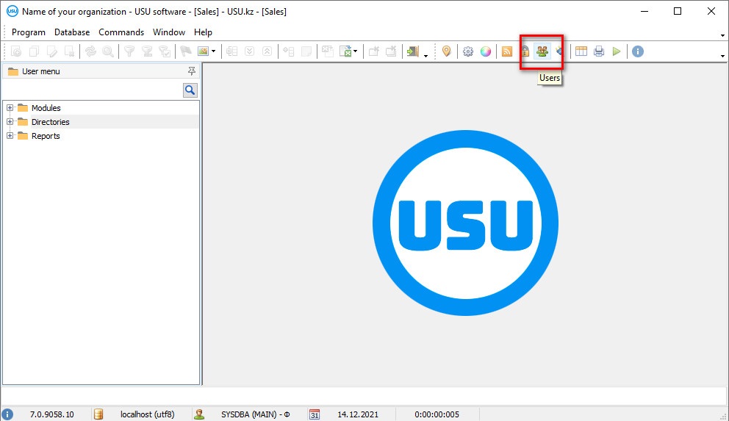Click the Expand all double-chevron-down icon
This screenshot has height=421, width=729.
pyautogui.click(x=250, y=51)
